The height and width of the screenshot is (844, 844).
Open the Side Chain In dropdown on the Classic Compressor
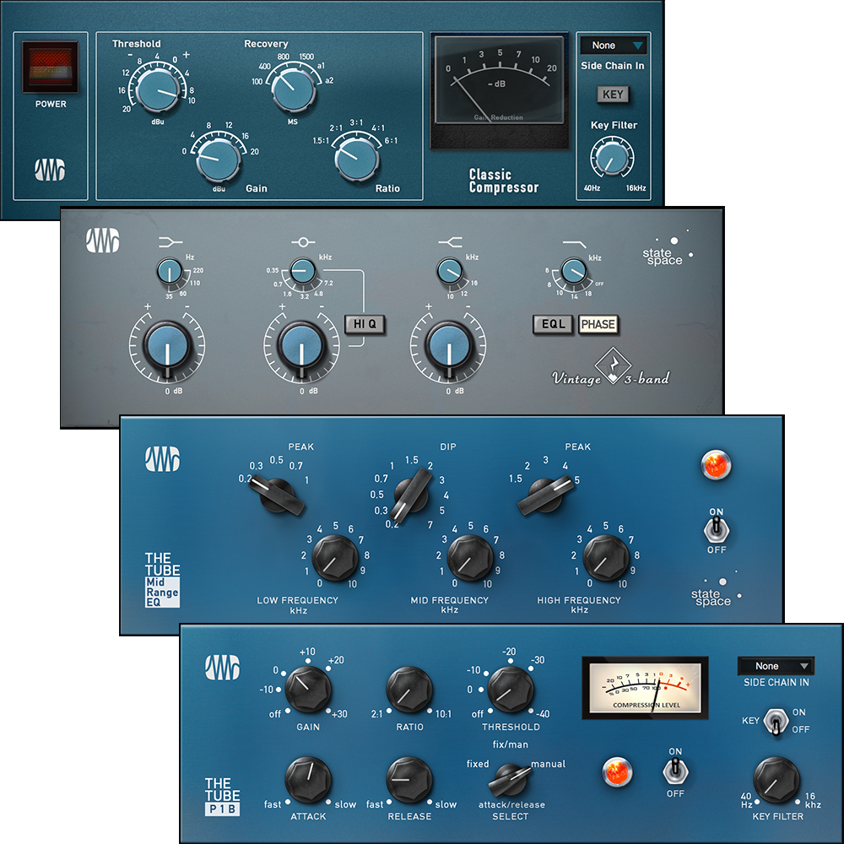(614, 45)
